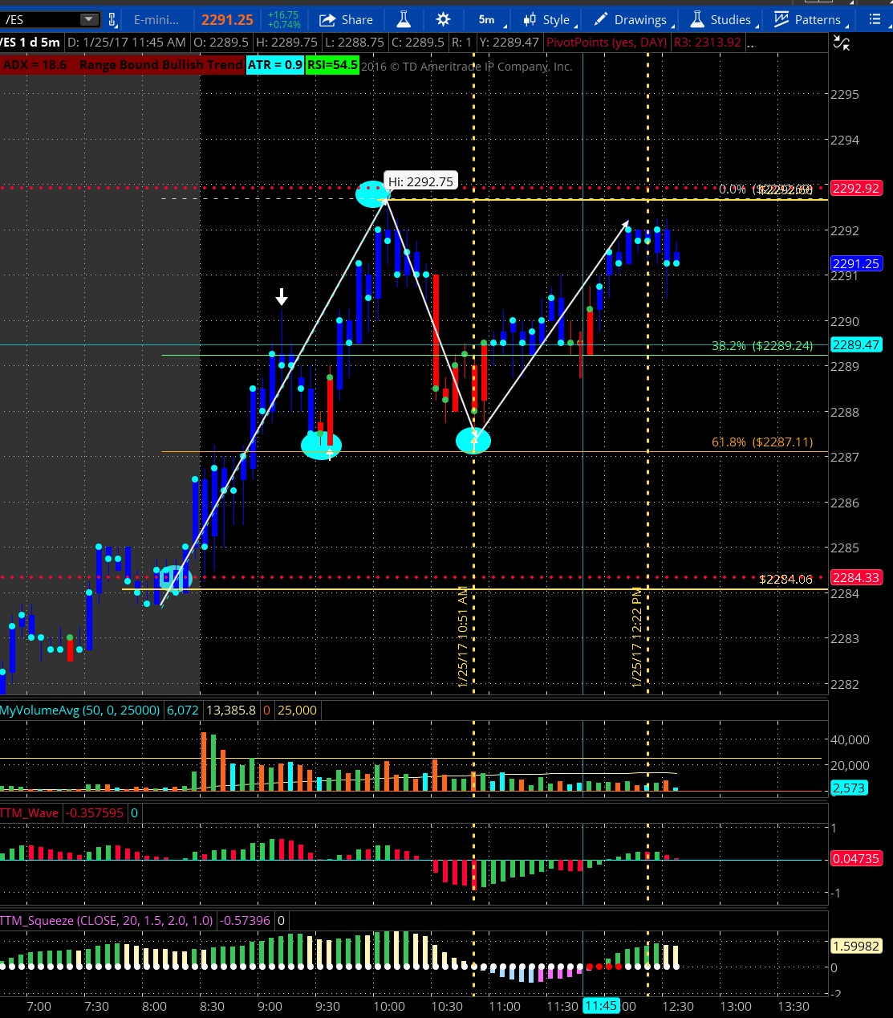Open chart settings gear icon
The image size is (893, 1018).
coord(443,19)
